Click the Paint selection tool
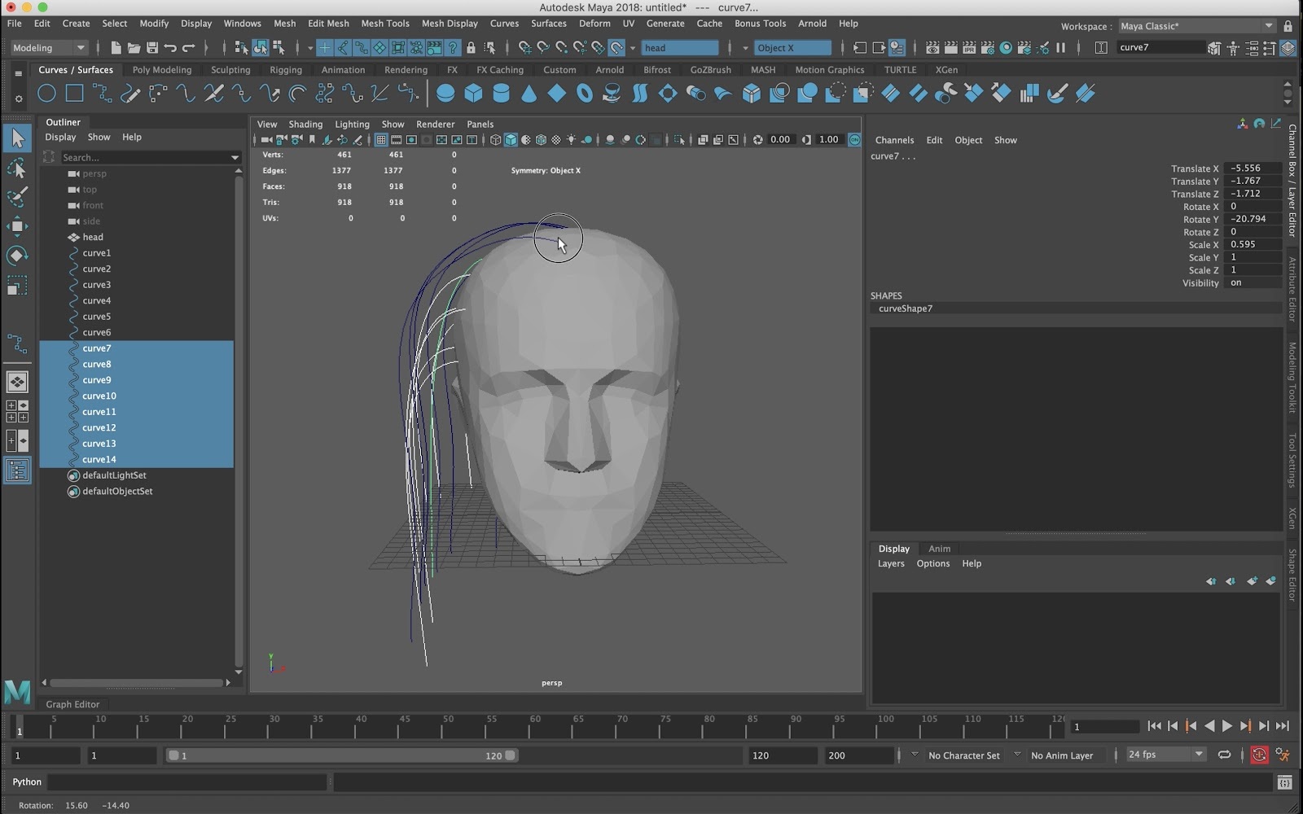This screenshot has width=1303, height=814. (17, 197)
